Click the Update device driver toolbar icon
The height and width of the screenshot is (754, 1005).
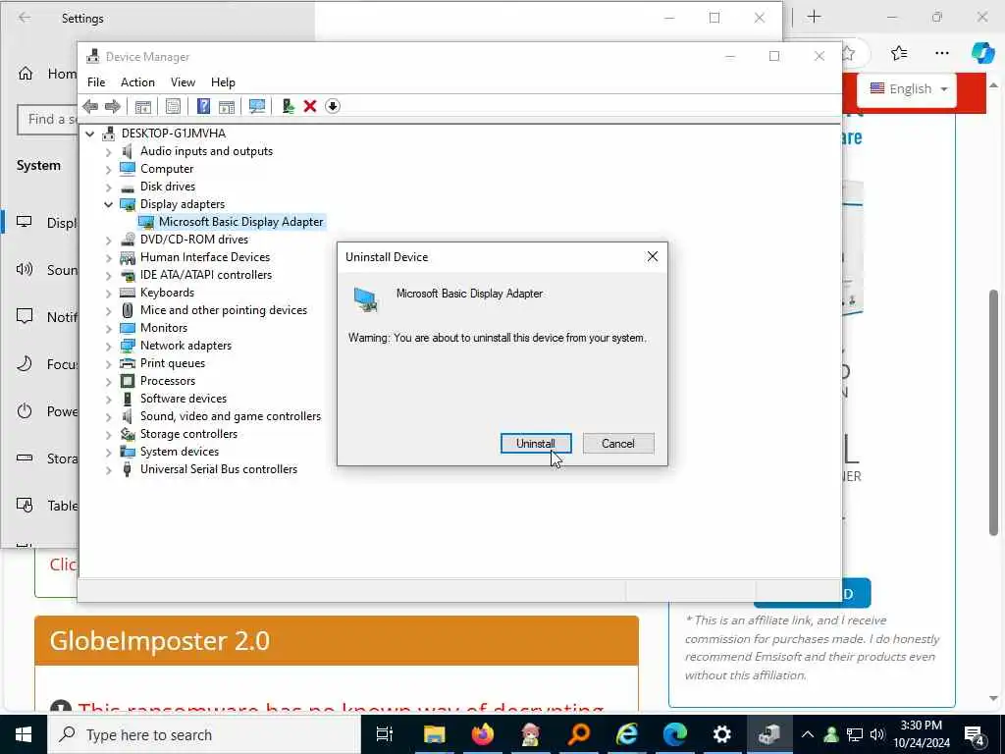288,106
